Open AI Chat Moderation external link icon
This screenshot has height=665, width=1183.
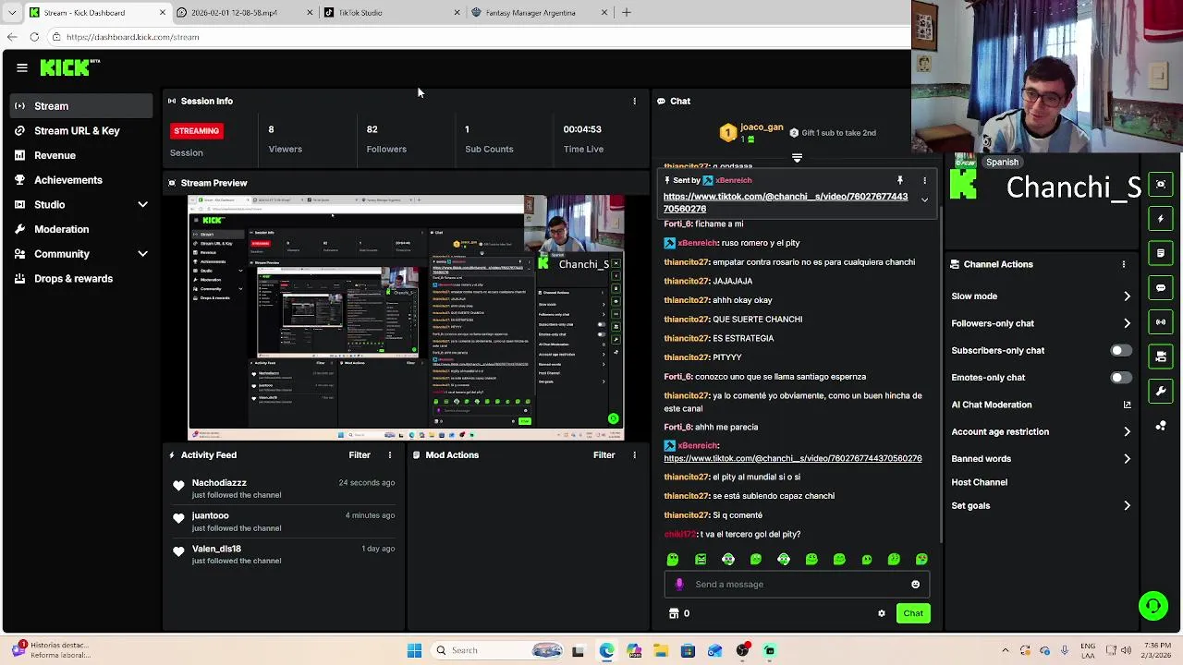1127,405
